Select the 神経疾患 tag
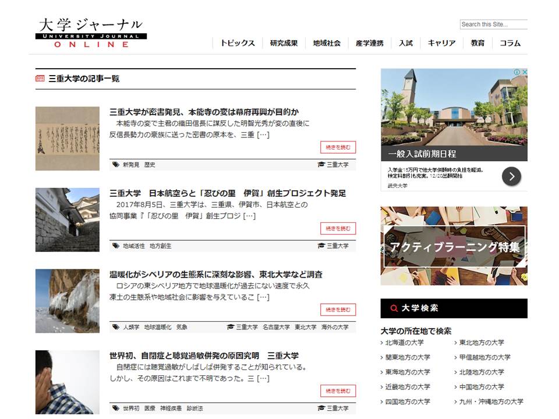Image resolution: width=559 pixels, height=419 pixels. point(171,409)
